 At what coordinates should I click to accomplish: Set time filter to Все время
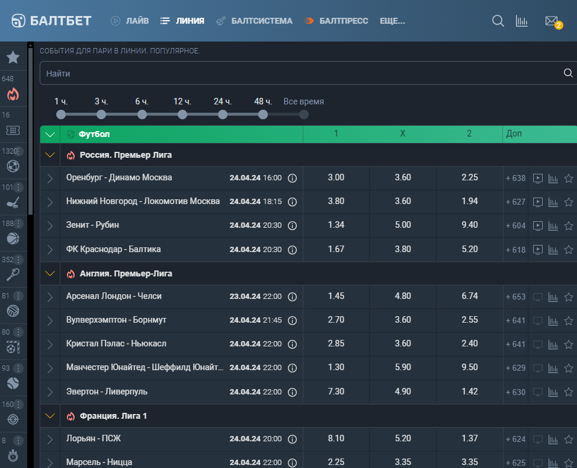click(303, 114)
